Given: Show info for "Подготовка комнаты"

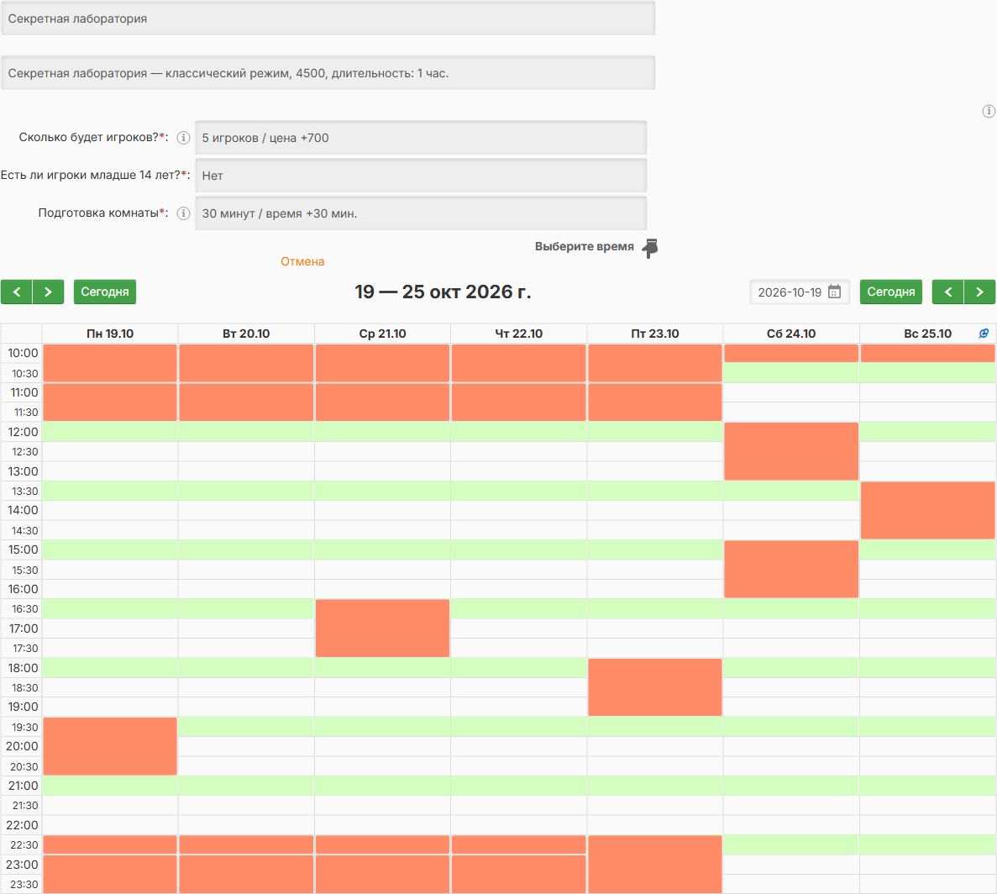Looking at the screenshot, I should 183,213.
